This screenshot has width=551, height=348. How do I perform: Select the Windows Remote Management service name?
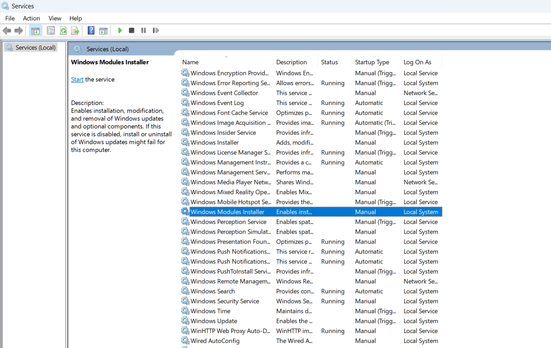[x=230, y=281]
